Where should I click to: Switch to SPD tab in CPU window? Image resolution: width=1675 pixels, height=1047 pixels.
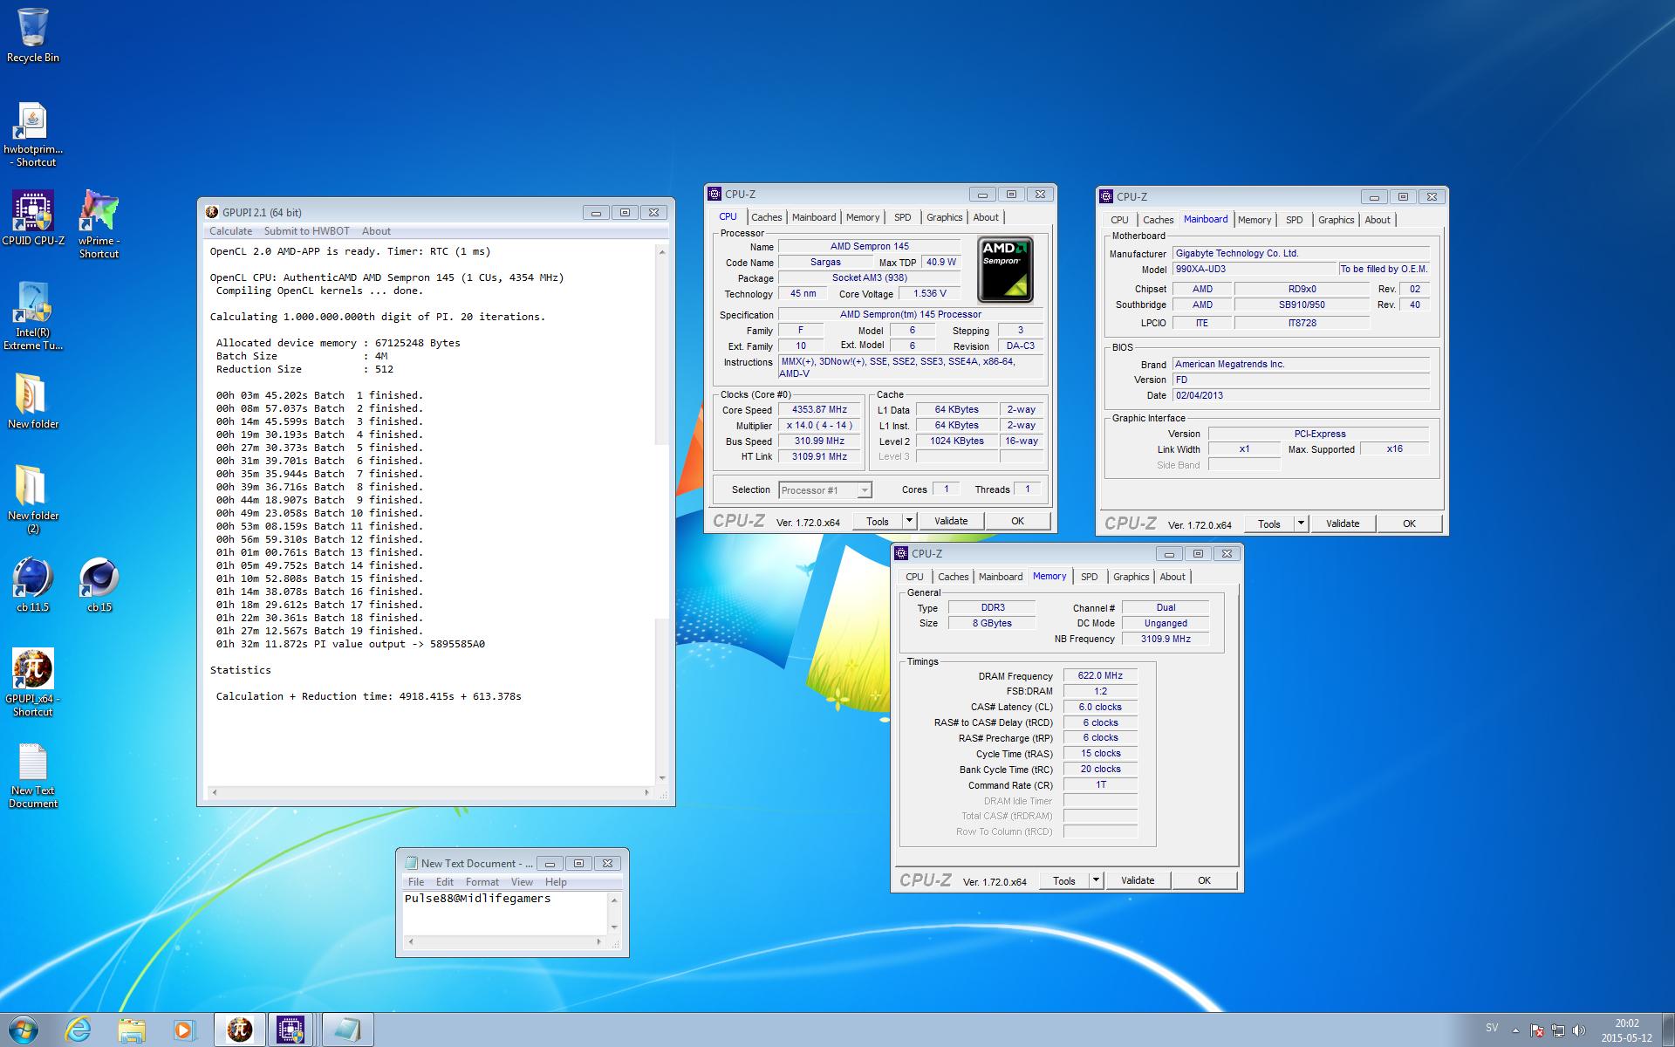tap(902, 217)
